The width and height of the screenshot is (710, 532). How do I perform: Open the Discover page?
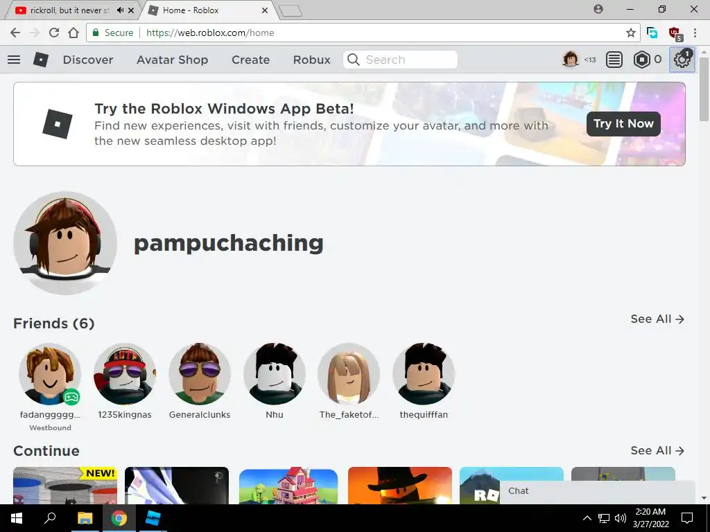88,60
